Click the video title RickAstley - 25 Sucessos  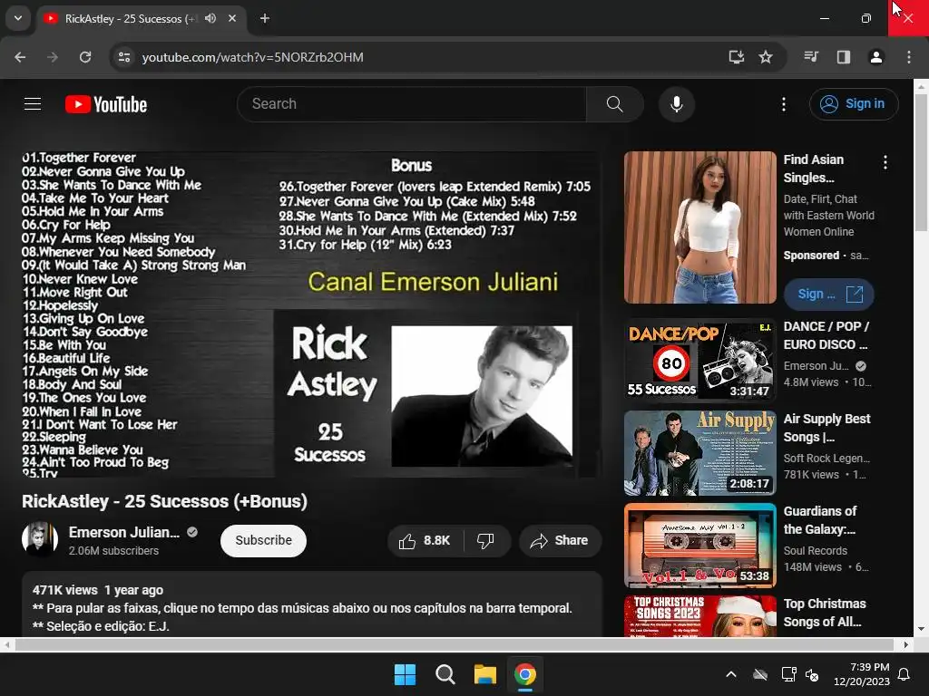tap(165, 501)
